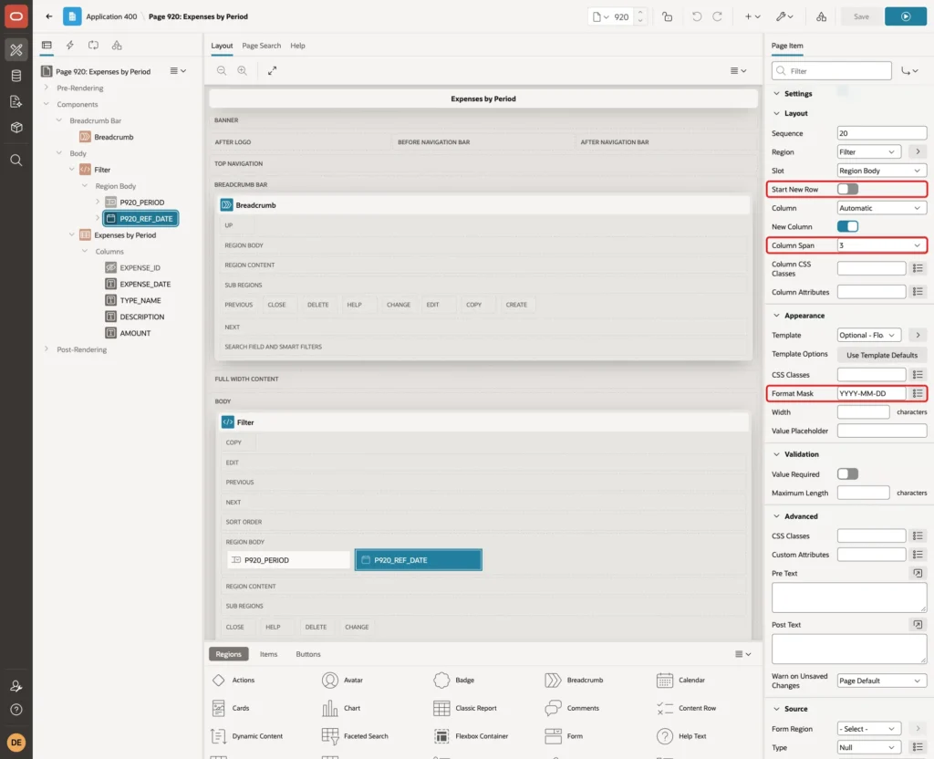This screenshot has width=934, height=759.
Task: Toggle the Value Required switch
Action: [847, 474]
